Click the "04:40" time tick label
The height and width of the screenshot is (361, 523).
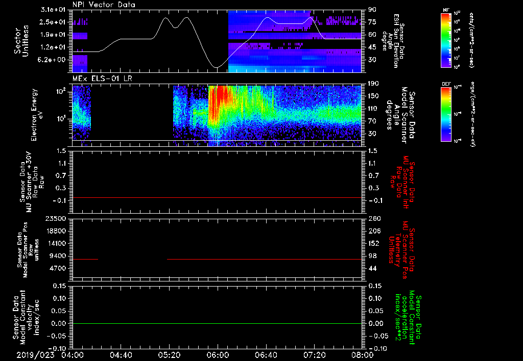click(121, 355)
